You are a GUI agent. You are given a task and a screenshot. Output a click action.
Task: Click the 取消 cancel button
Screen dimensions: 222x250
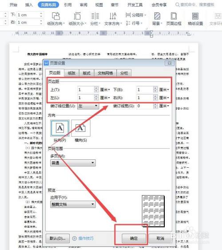[x=160, y=238]
